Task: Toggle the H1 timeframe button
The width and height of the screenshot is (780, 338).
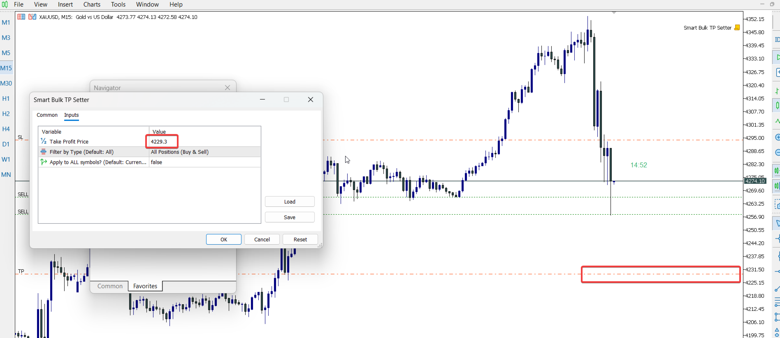Action: click(6, 99)
